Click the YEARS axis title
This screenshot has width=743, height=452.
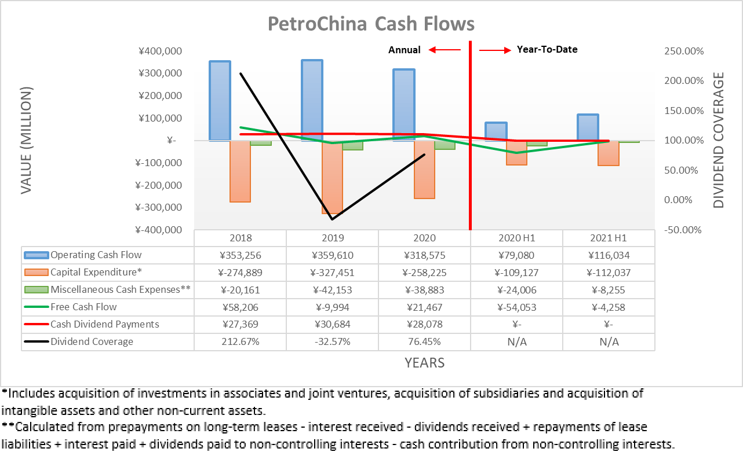coord(425,363)
